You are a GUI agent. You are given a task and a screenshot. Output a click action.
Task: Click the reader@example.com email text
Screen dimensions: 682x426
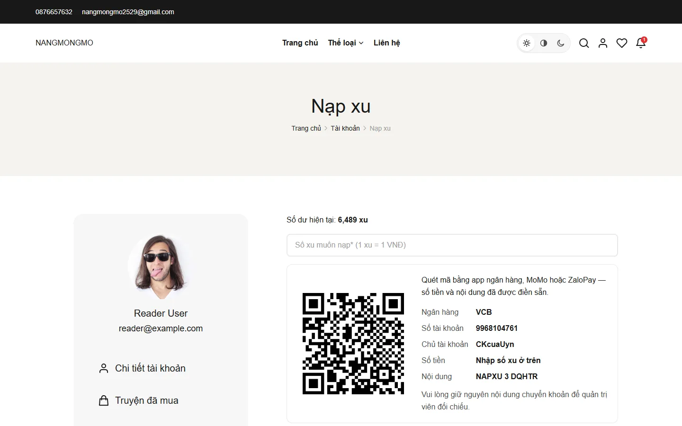point(161,328)
